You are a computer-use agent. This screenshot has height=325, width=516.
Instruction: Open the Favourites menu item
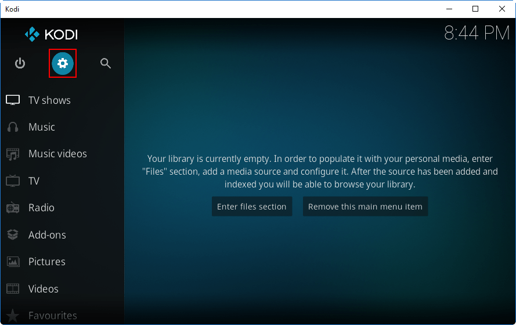(x=53, y=316)
